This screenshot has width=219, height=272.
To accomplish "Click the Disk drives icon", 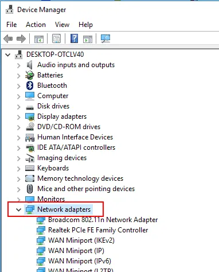I will [x=30, y=107].
